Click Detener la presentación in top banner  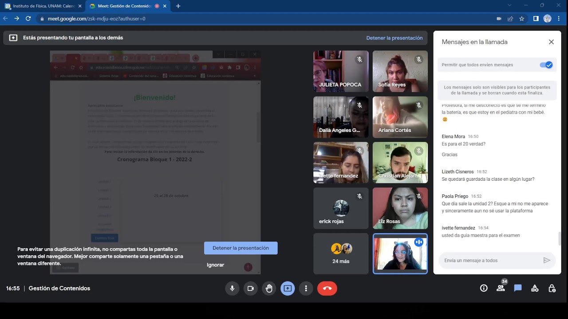tap(394, 38)
